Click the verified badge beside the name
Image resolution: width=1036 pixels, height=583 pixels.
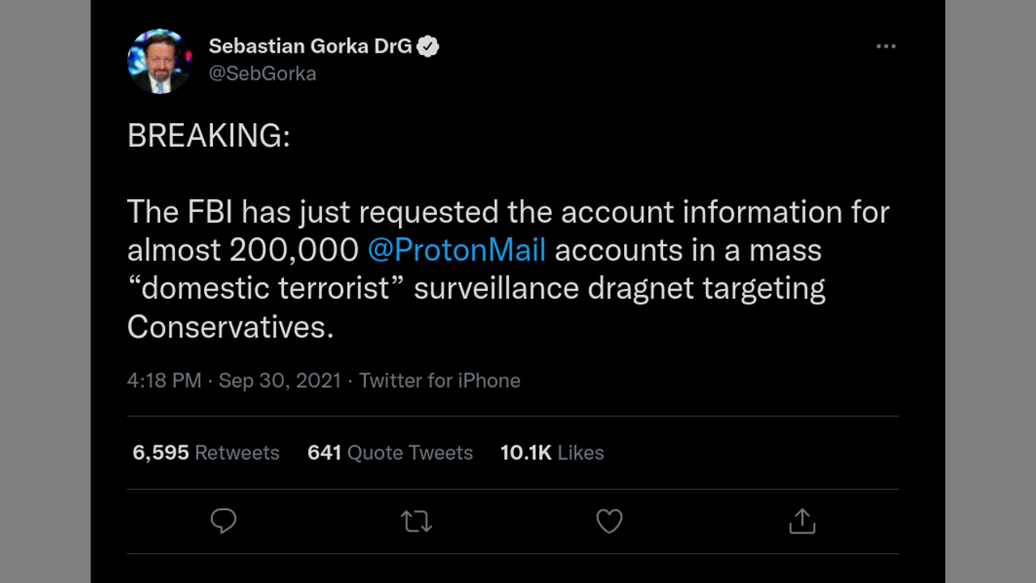point(428,46)
